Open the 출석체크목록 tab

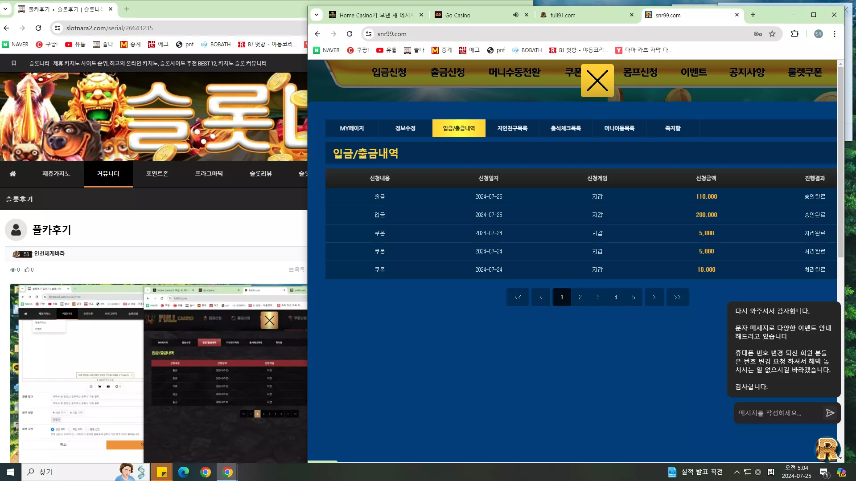[x=566, y=128]
